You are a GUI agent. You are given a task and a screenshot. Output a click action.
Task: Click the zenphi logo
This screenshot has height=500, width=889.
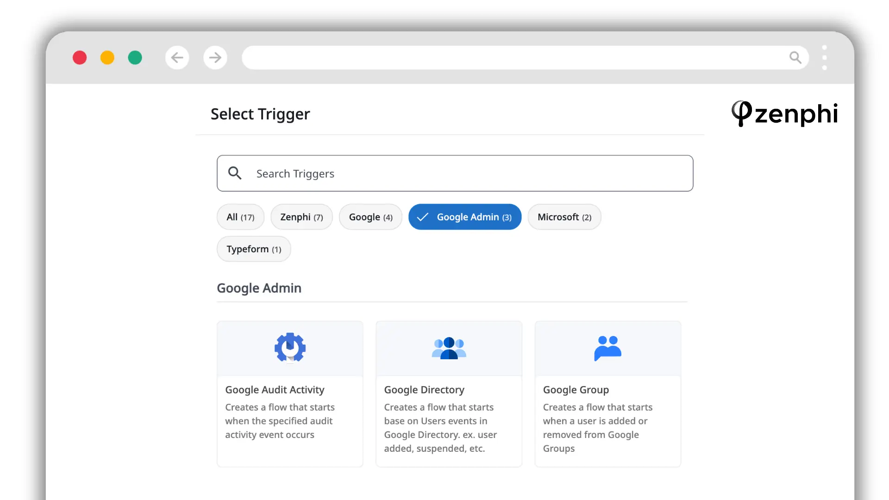pos(785,113)
